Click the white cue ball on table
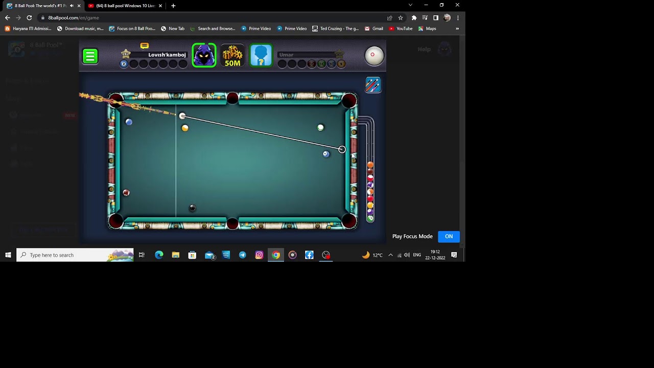Screen dimensions: 654x368 pos(182,116)
